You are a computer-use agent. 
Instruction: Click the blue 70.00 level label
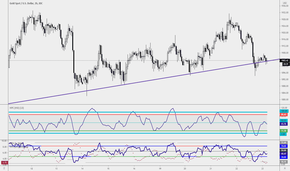(x=283, y=146)
